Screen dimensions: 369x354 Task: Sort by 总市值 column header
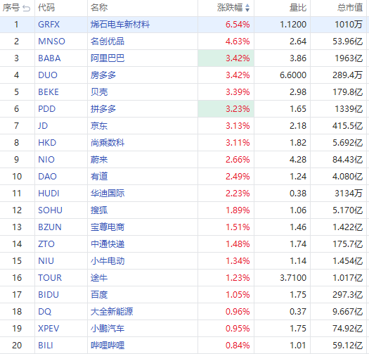[350, 8]
